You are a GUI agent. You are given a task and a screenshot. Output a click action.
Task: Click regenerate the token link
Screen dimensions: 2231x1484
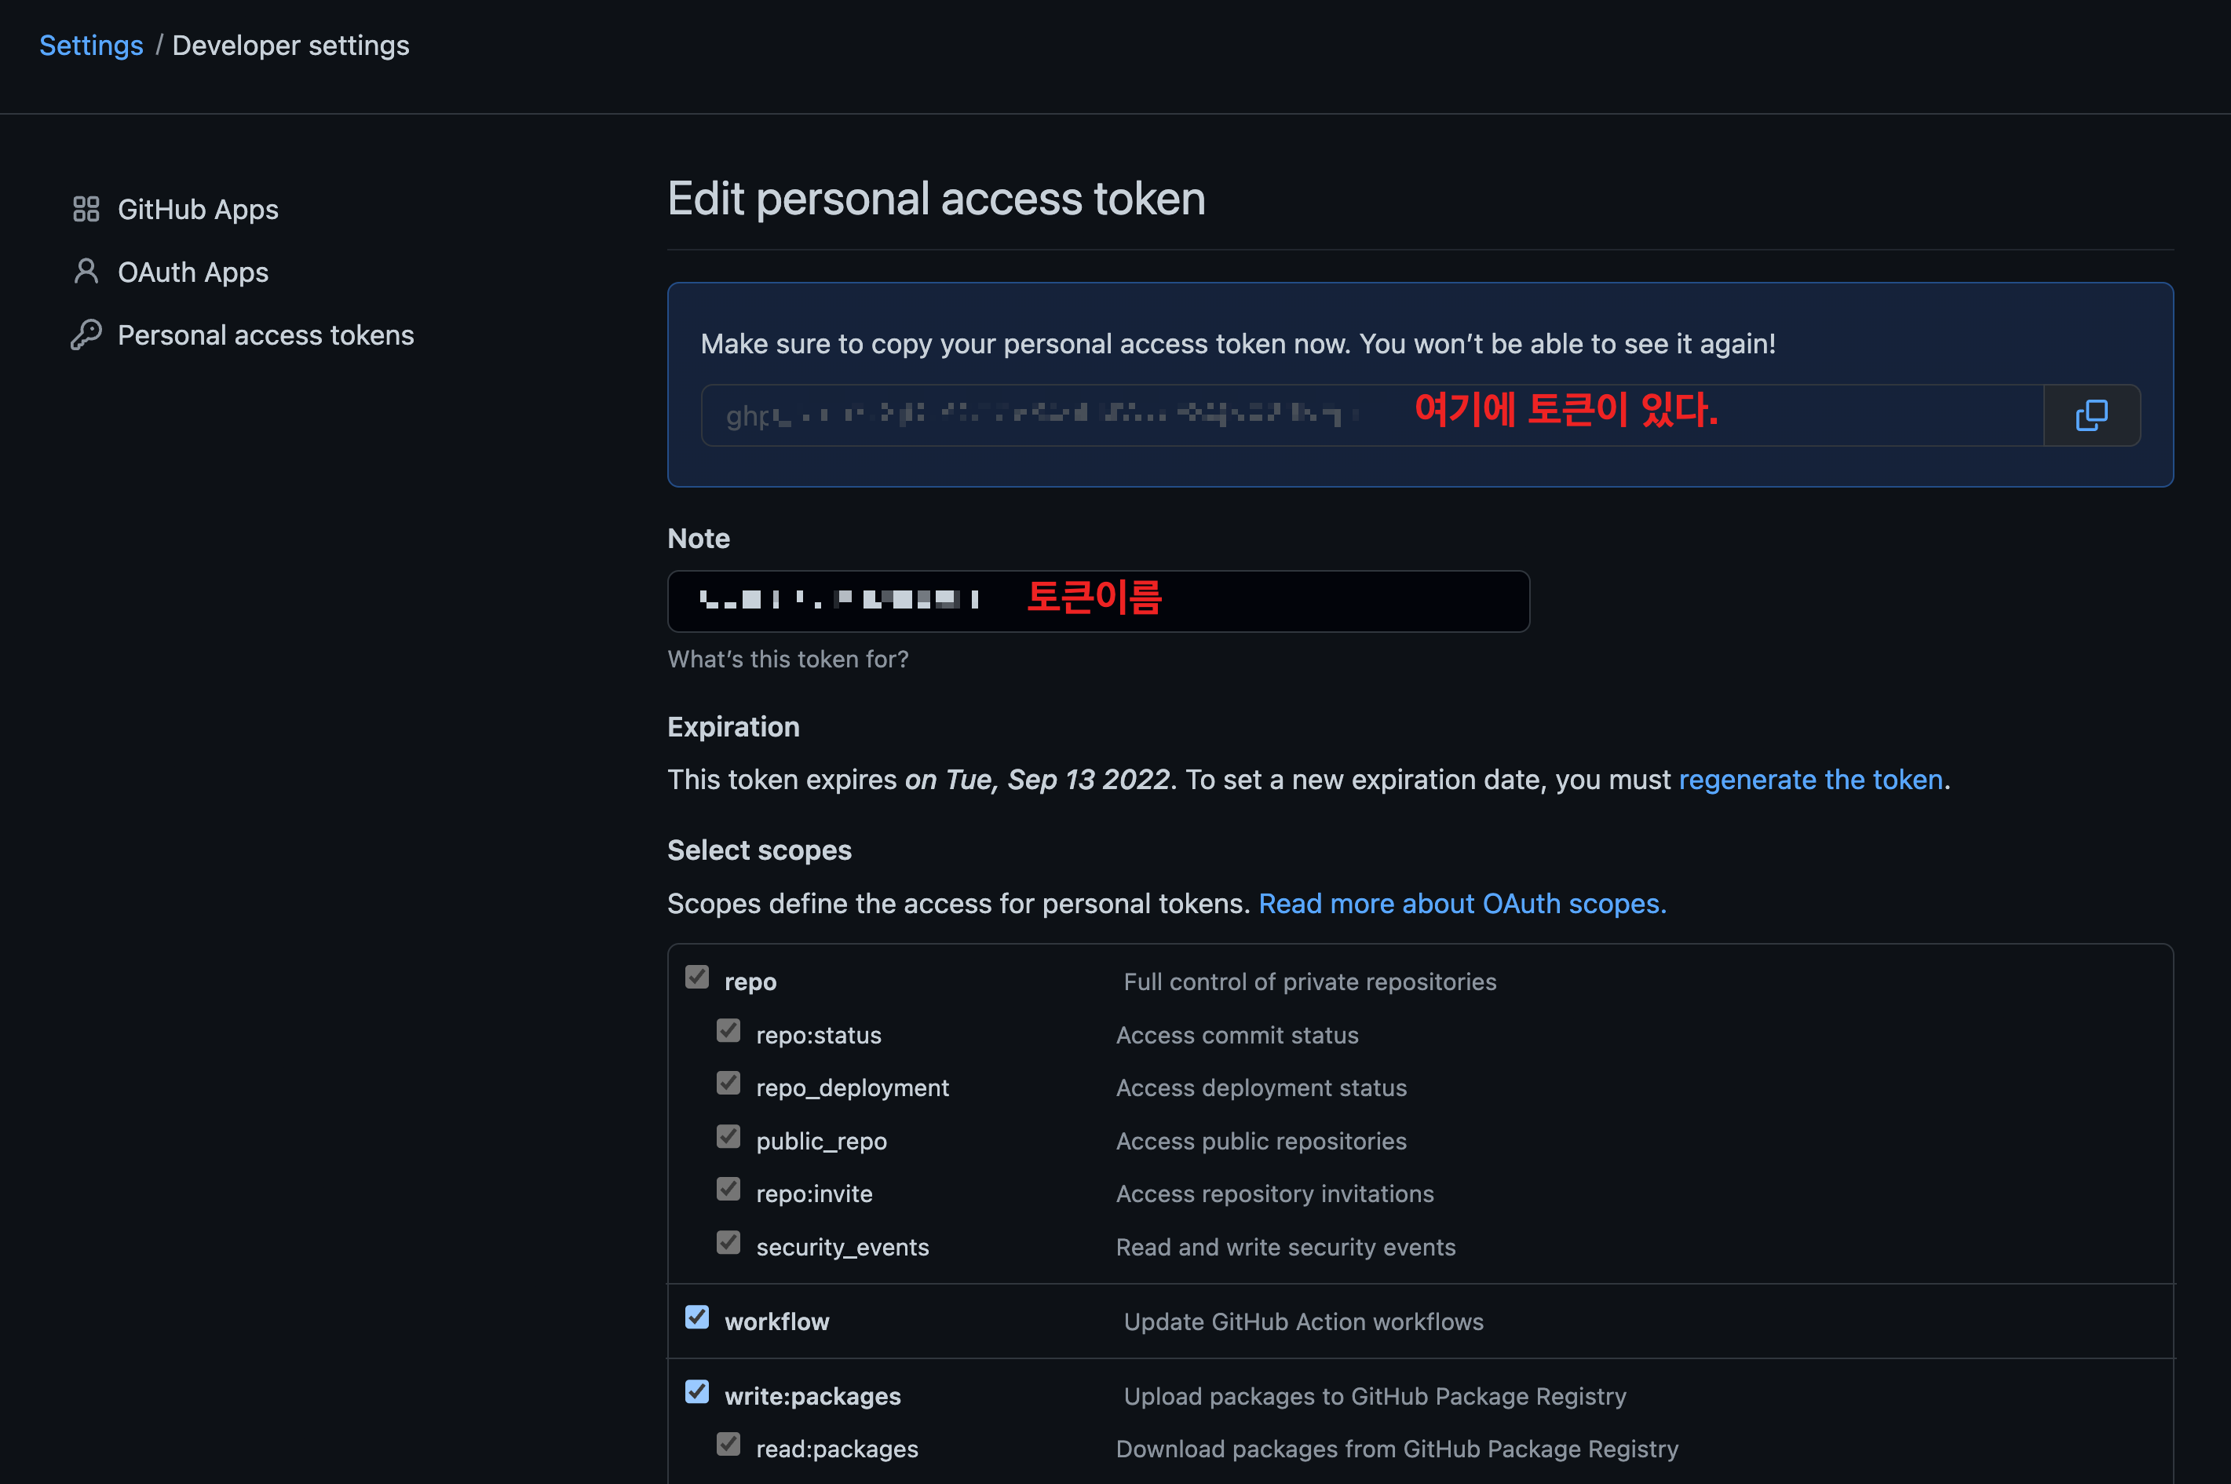click(x=1810, y=779)
